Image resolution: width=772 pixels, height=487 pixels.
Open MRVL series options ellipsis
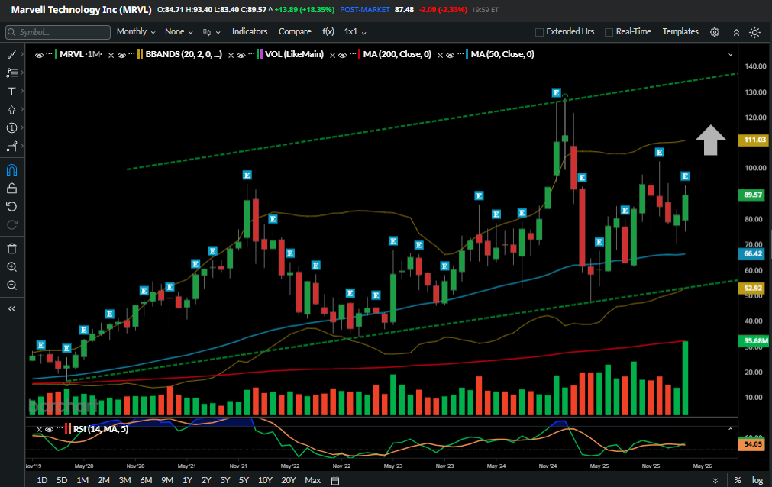point(49,53)
